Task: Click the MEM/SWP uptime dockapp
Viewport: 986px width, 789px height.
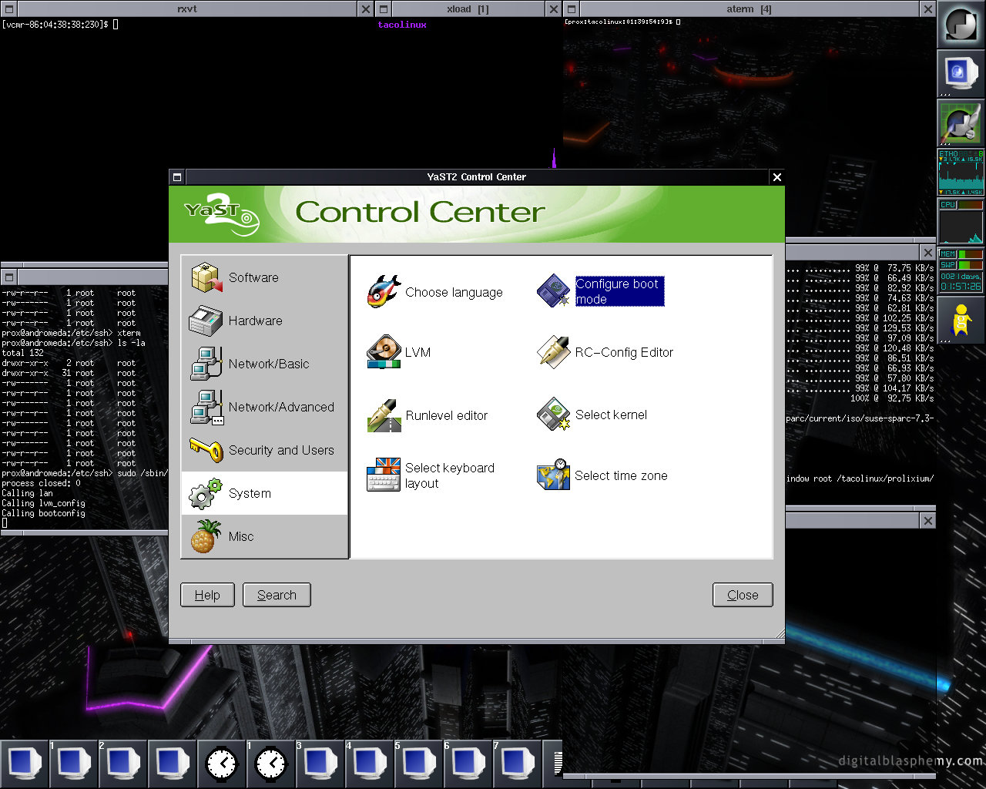Action: tap(961, 271)
